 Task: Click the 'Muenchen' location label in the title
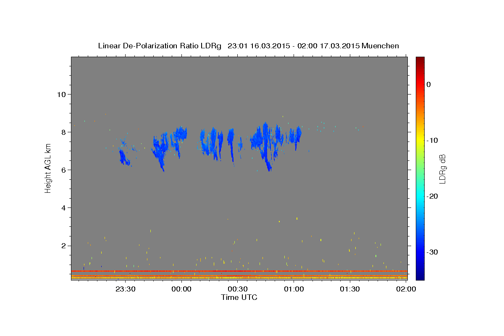point(381,46)
